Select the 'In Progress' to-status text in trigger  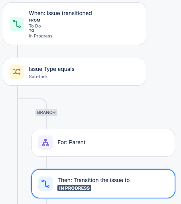click(41, 36)
